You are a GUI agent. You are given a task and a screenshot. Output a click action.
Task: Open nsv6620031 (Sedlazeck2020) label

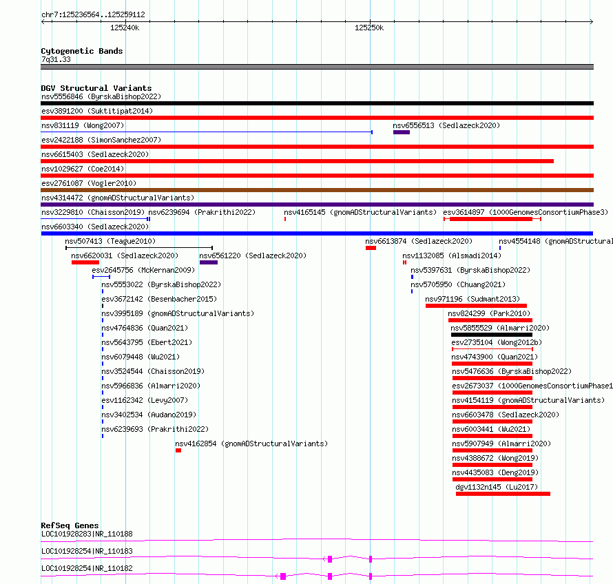click(125, 255)
